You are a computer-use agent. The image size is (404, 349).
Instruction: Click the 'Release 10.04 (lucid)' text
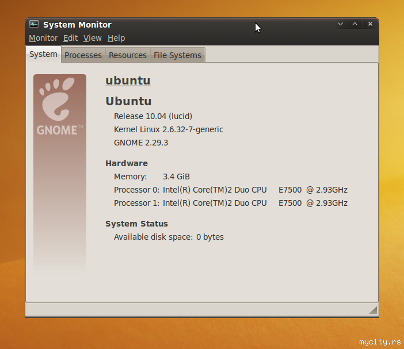[x=153, y=116]
